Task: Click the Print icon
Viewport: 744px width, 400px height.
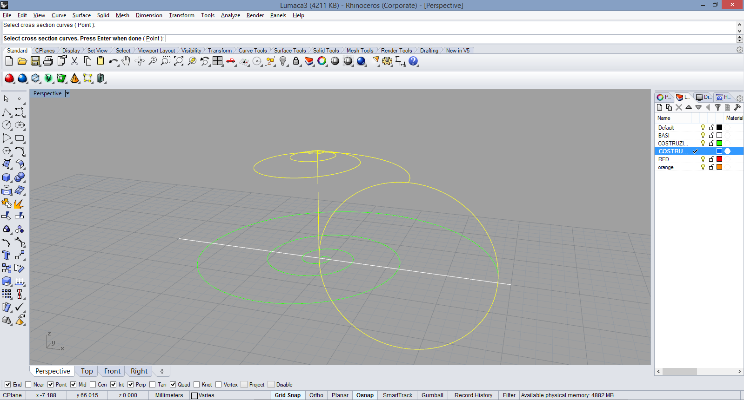Action: (48, 61)
